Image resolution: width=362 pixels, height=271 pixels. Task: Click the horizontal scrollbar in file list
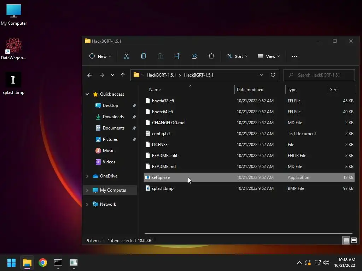click(x=249, y=234)
